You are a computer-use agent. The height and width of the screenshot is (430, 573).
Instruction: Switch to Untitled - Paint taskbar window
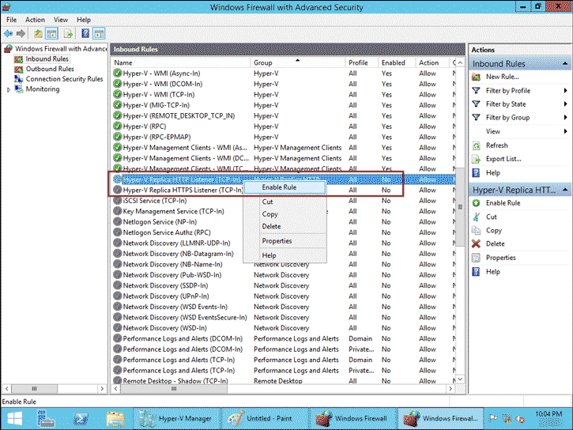(x=265, y=418)
